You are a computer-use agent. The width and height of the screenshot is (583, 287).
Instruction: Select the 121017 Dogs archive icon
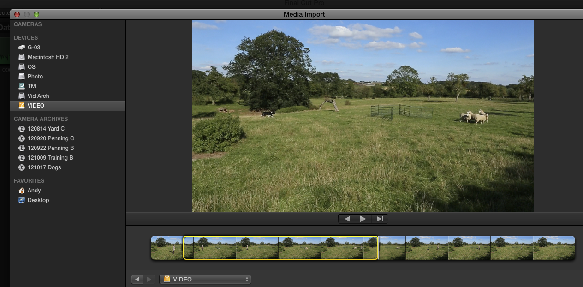[x=21, y=167]
